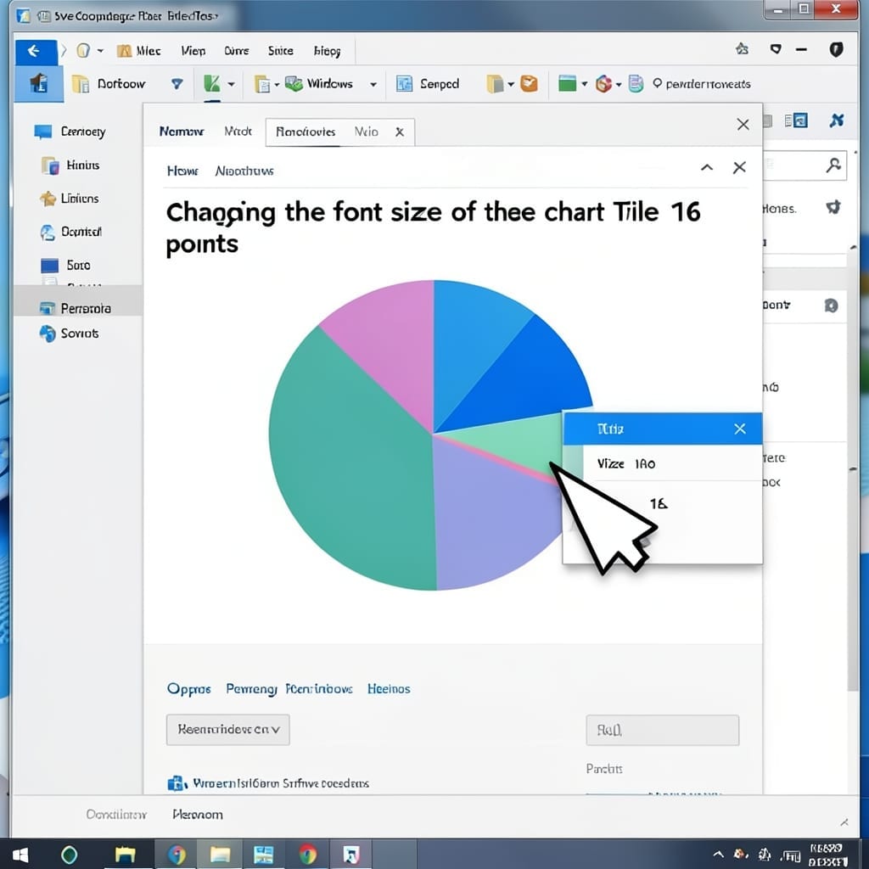Click the Senped toolbar button

coord(428,84)
